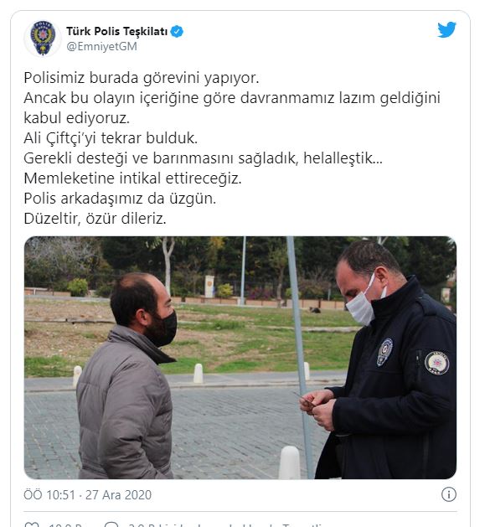Click the like count beside heart

(65, 524)
